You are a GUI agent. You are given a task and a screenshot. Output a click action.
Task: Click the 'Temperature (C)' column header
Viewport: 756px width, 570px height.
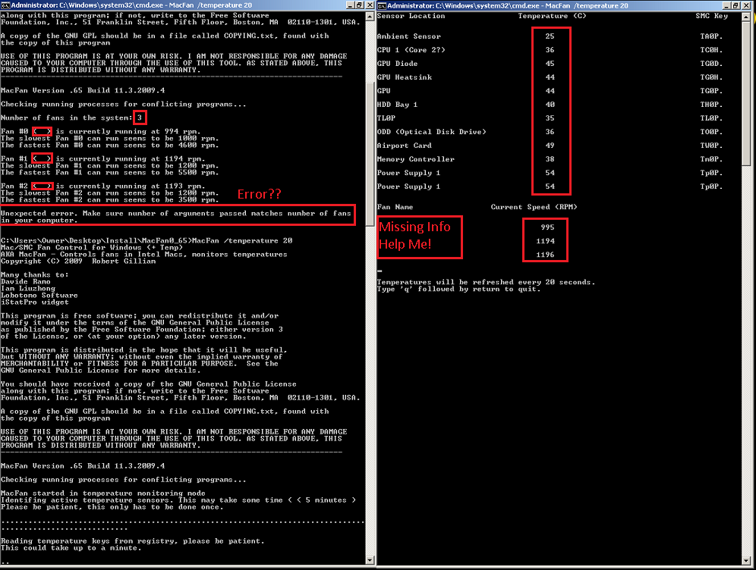(x=552, y=16)
